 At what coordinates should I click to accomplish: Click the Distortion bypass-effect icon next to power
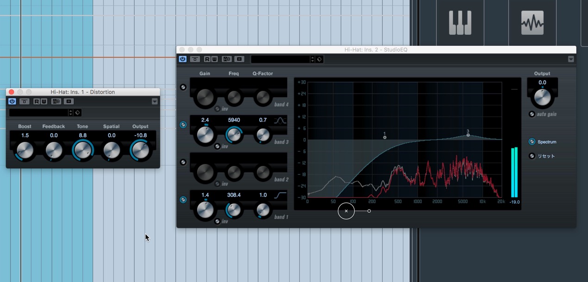click(25, 101)
